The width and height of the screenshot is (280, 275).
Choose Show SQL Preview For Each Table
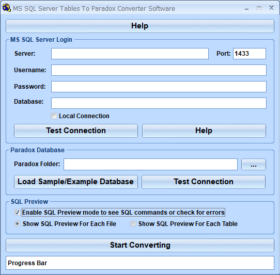coord(133,223)
